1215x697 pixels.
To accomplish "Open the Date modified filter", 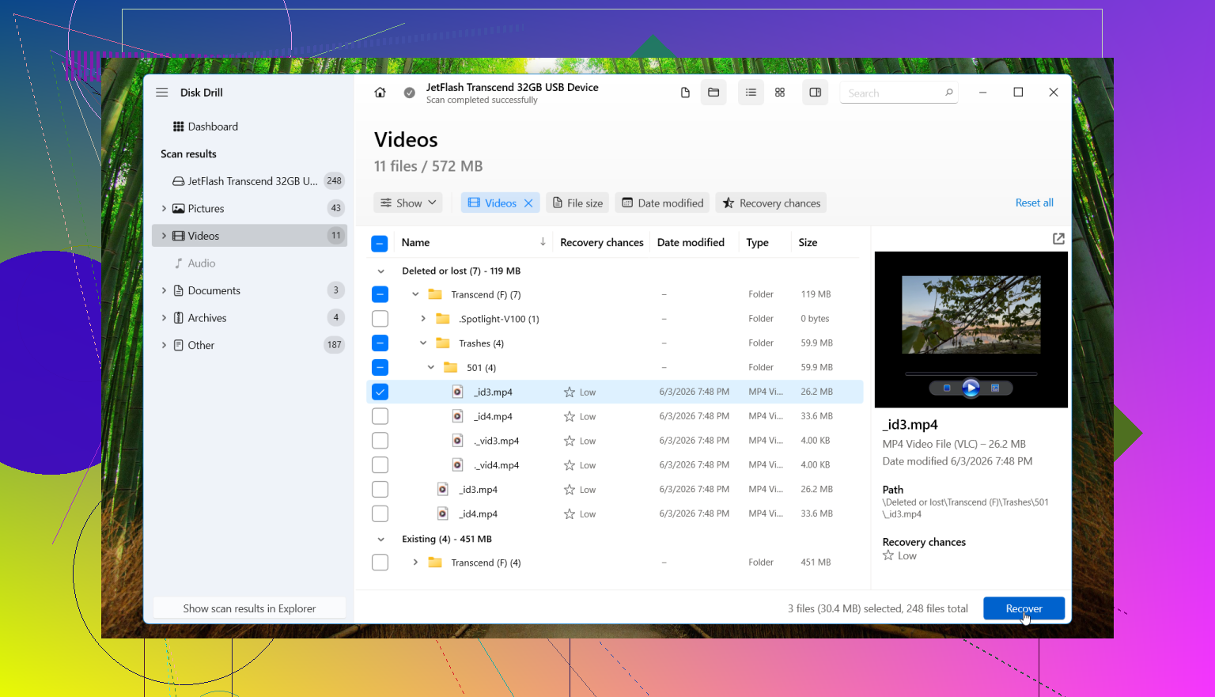I will tap(663, 203).
